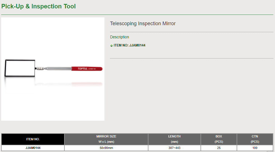Select the carton quantity cell showing 100

coord(255,148)
